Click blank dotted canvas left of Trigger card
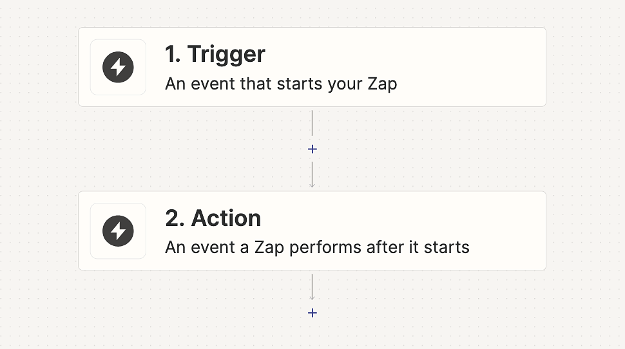The height and width of the screenshot is (349, 625). tap(39, 67)
